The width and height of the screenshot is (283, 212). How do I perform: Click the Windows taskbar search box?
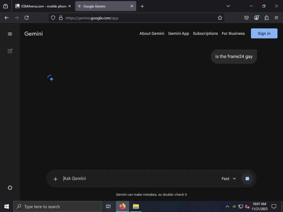pyautogui.click(x=57, y=206)
